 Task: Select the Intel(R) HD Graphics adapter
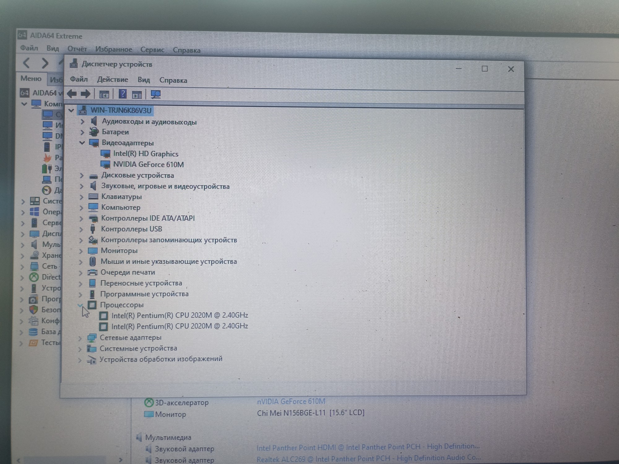coord(145,154)
